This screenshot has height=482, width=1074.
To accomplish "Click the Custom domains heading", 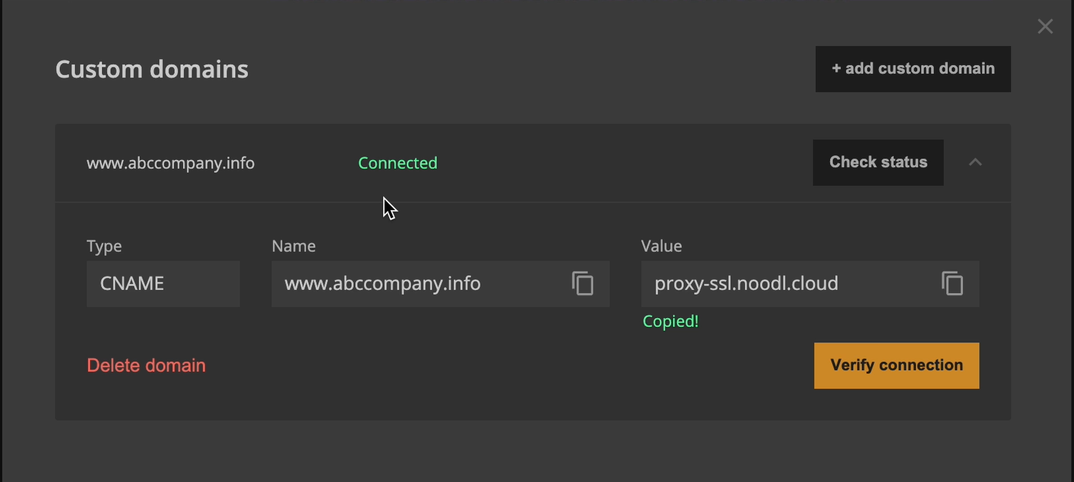I will coord(152,69).
